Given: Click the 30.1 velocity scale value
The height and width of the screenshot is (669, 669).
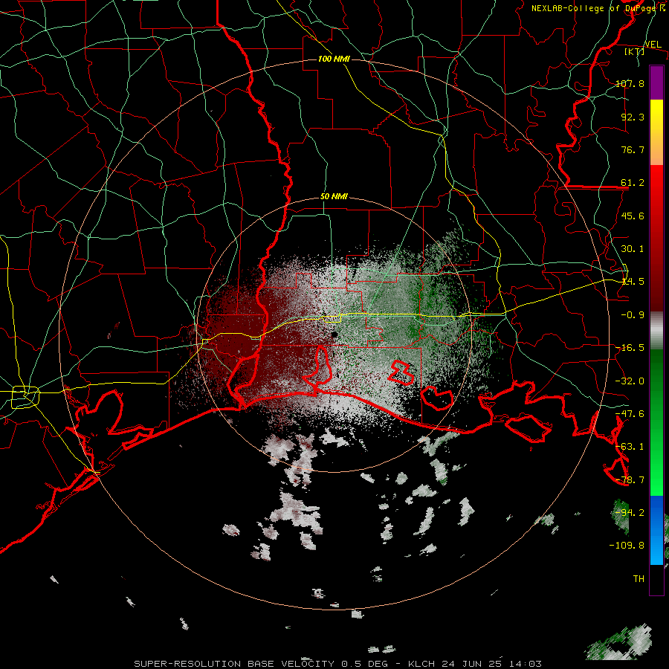Looking at the screenshot, I should point(633,249).
